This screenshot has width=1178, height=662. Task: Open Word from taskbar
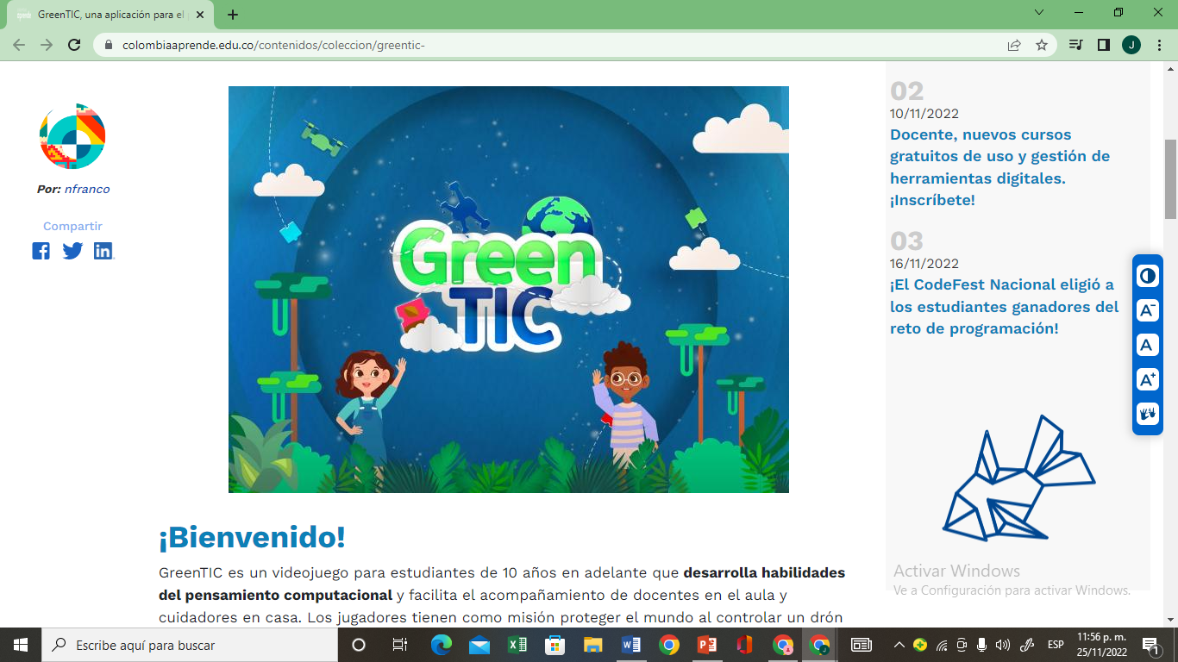coord(631,645)
